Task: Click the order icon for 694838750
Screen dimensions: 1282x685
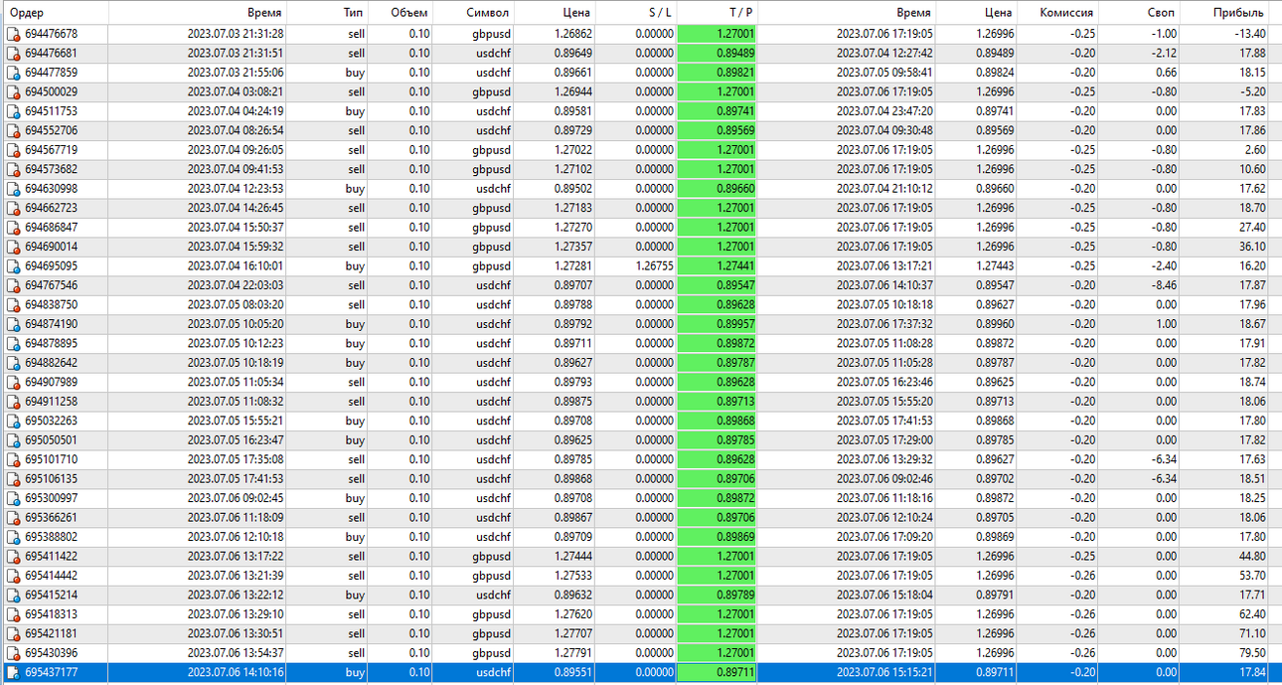Action: tap(13, 304)
